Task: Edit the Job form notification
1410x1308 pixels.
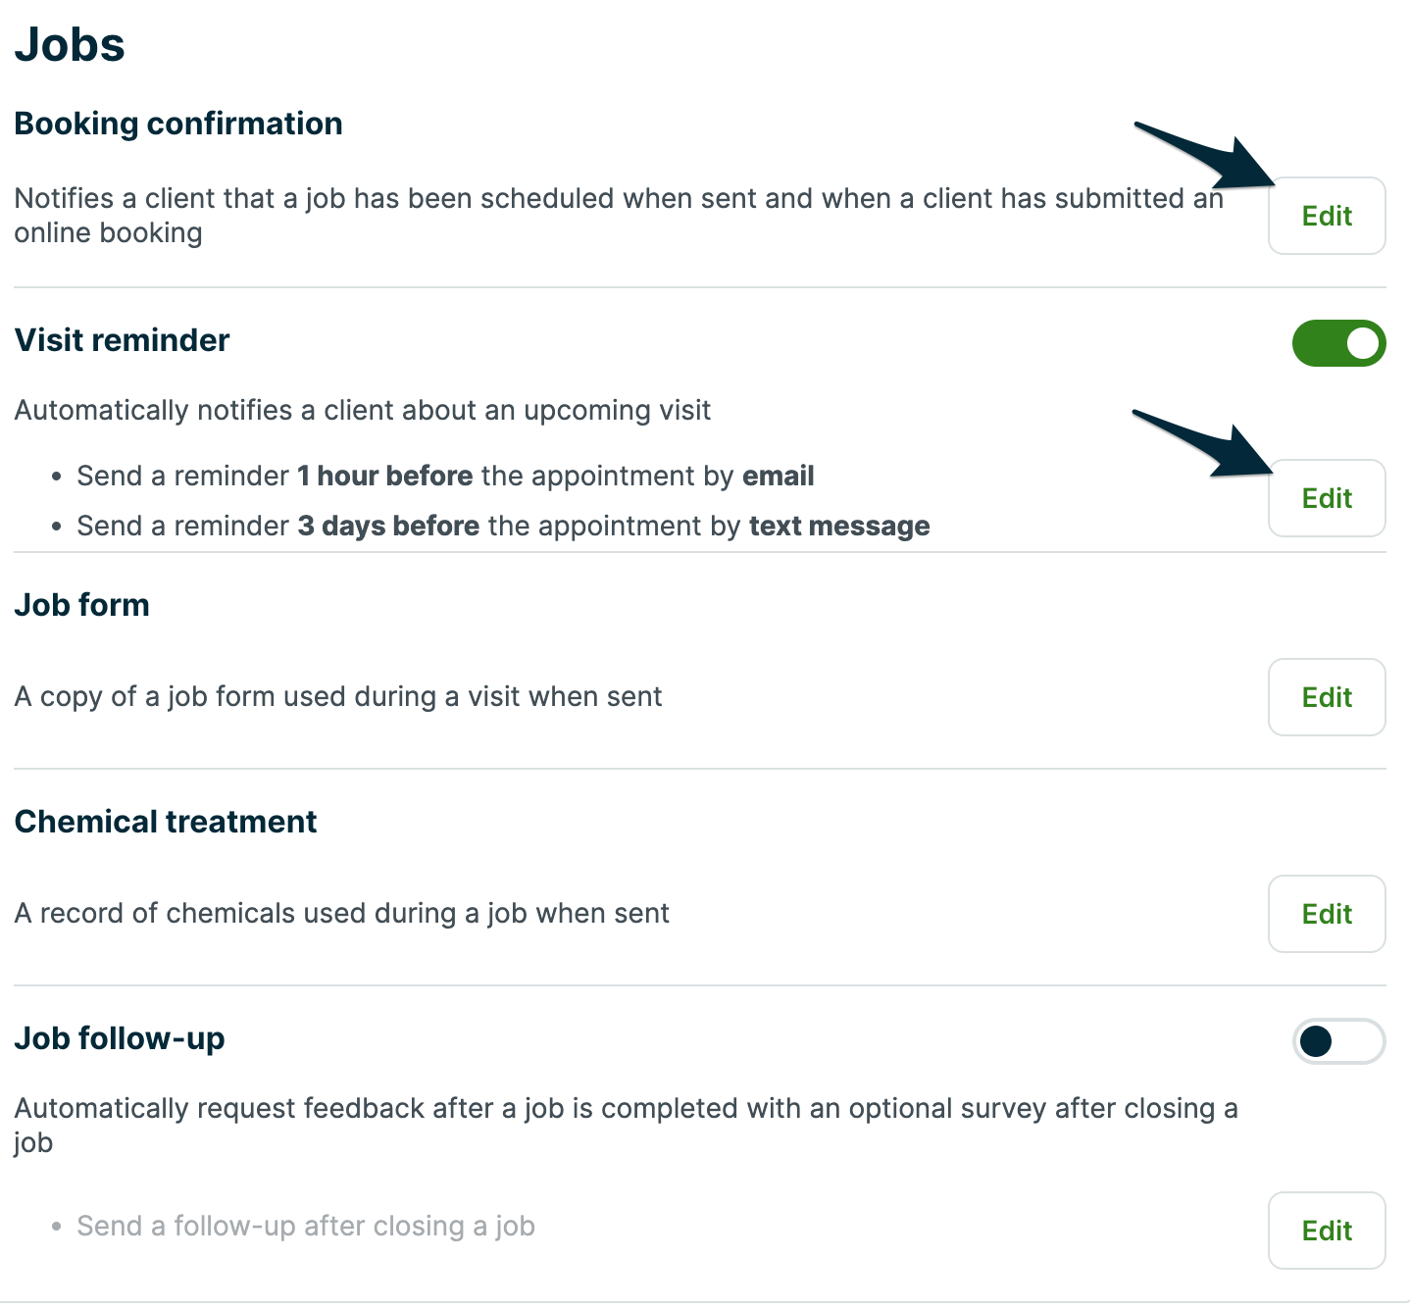Action: 1326,697
